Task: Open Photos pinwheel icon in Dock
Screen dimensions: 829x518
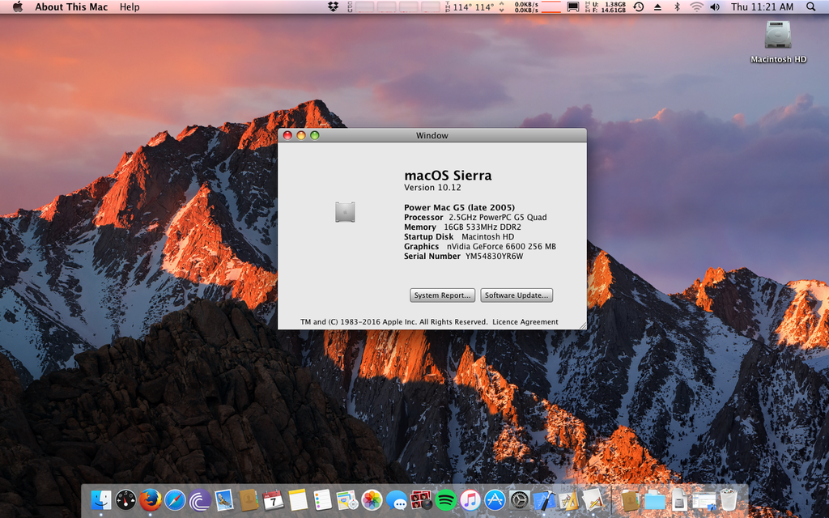Action: (372, 499)
